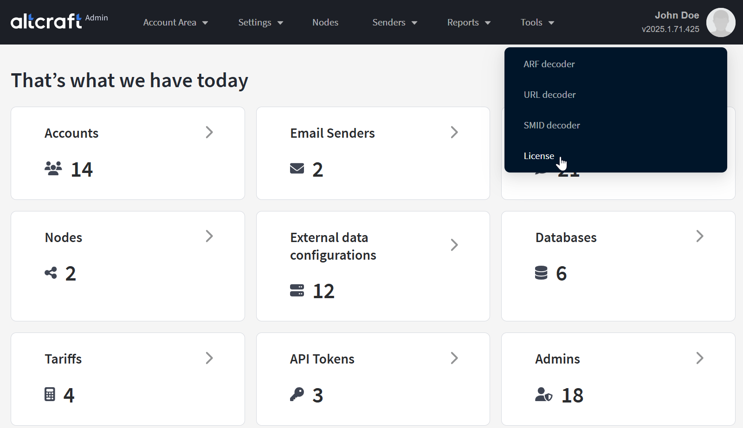Click the Nodes share icon
Screen dimensions: 743x428
[x=51, y=273]
